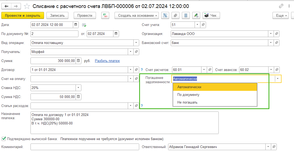This screenshot has width=294, height=152.
Task: Focus the По документу № field
Action: [x=54, y=34]
